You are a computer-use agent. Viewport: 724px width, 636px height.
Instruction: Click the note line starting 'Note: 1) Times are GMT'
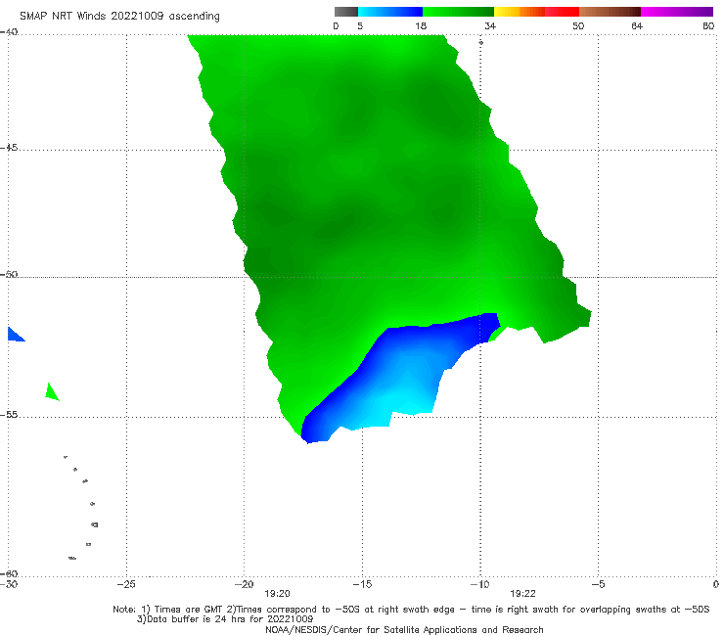coord(411,610)
